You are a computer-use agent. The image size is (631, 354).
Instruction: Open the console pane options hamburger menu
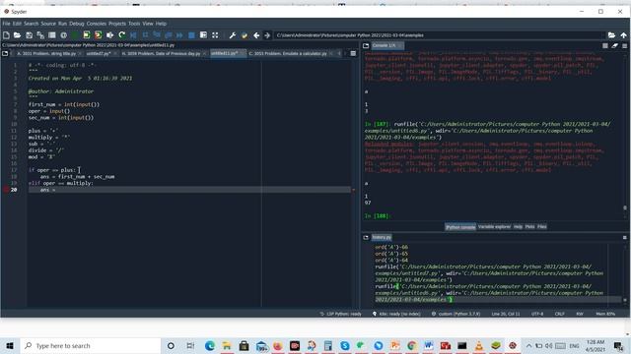coord(624,46)
